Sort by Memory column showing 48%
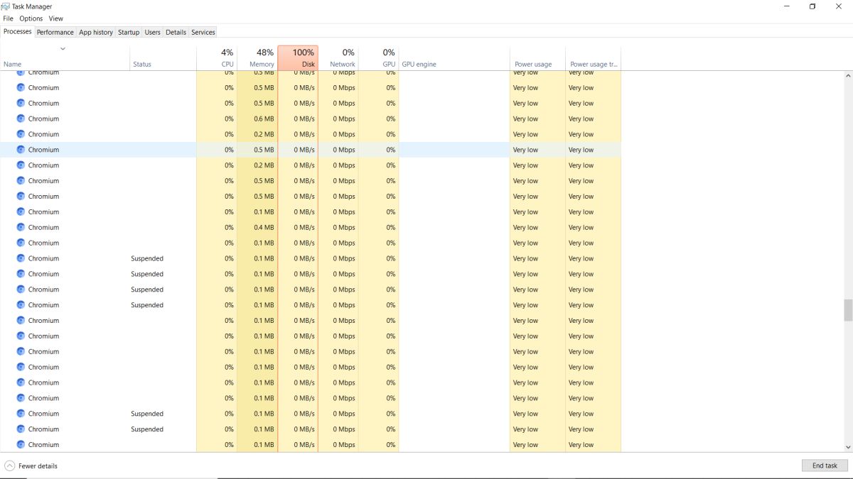This screenshot has height=479, width=853. point(257,58)
